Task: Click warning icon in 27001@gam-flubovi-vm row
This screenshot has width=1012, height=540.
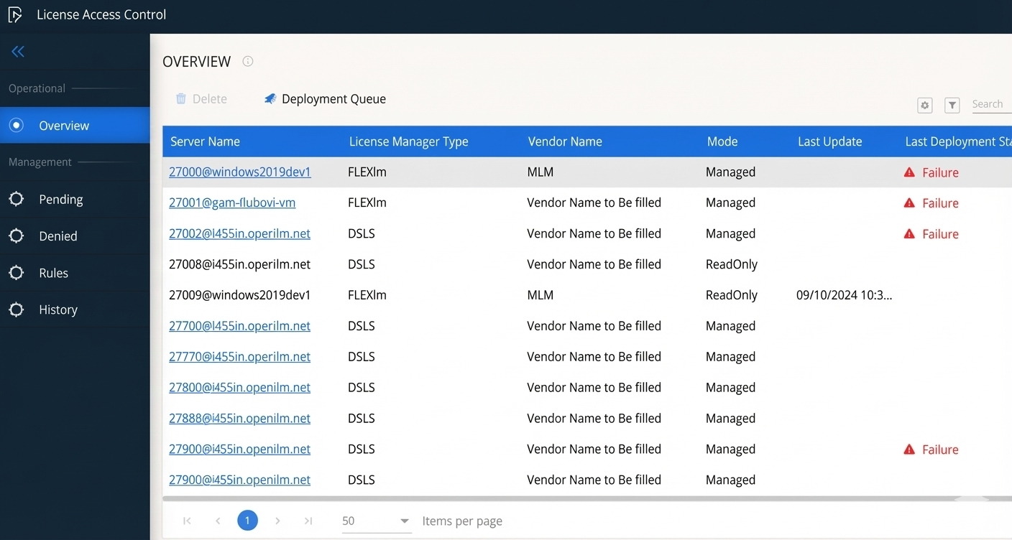Action: click(909, 203)
